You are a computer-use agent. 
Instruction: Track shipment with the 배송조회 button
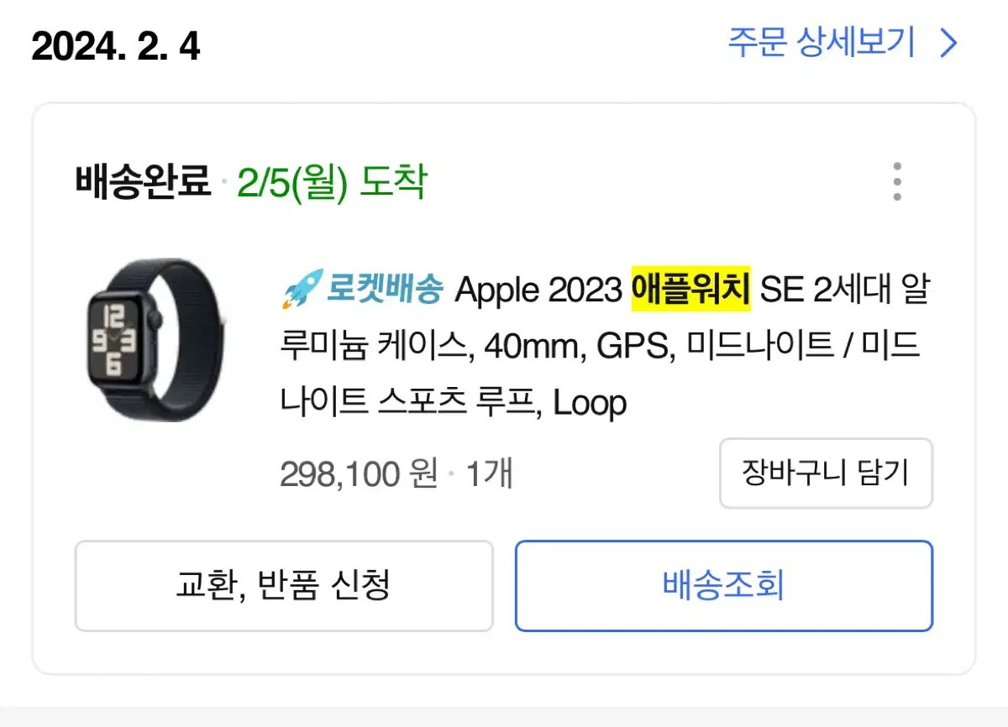(723, 585)
